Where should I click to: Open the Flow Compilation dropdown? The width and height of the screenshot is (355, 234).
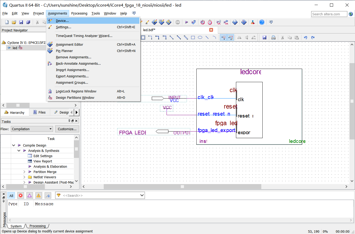coord(32,129)
